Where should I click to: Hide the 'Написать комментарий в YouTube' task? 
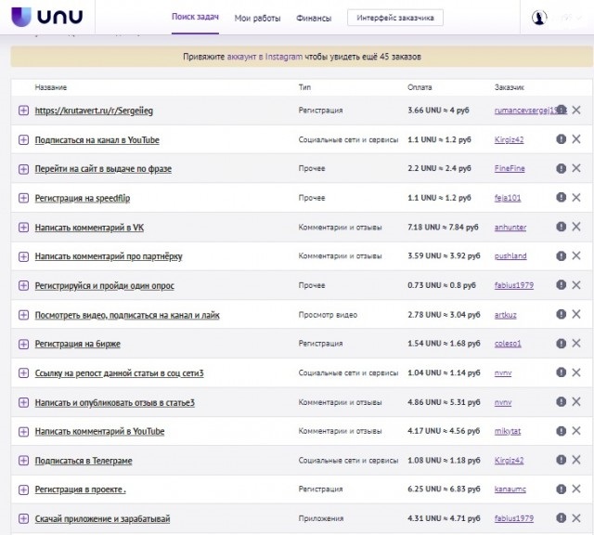click(x=576, y=431)
